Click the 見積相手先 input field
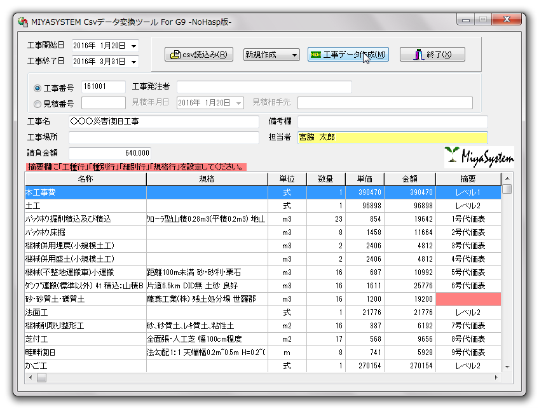 (385, 103)
